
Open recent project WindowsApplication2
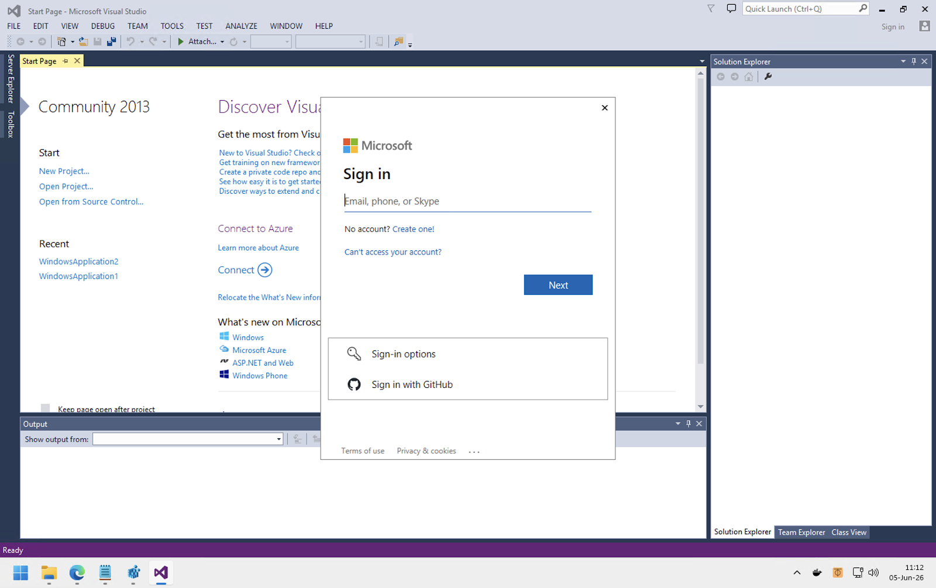[x=79, y=262]
